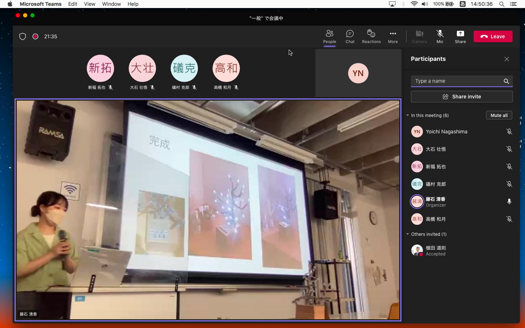Click Mute all button
Screen dimensions: 525x328
coord(499,115)
